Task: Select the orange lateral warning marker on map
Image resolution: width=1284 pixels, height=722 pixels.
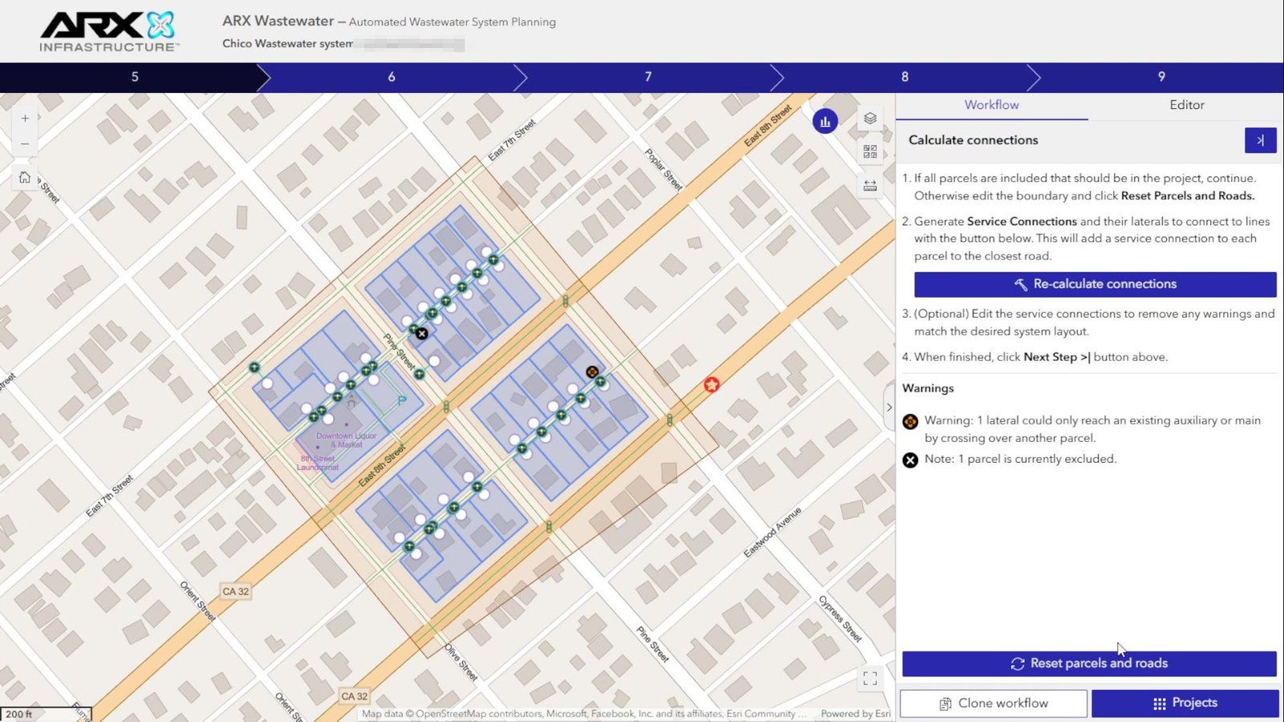Action: pyautogui.click(x=592, y=371)
